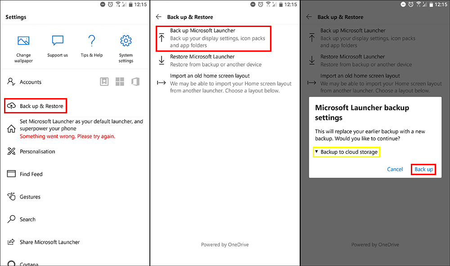
Task: Tap 'Powered by OneDrive' in middle screen
Action: coord(225,244)
